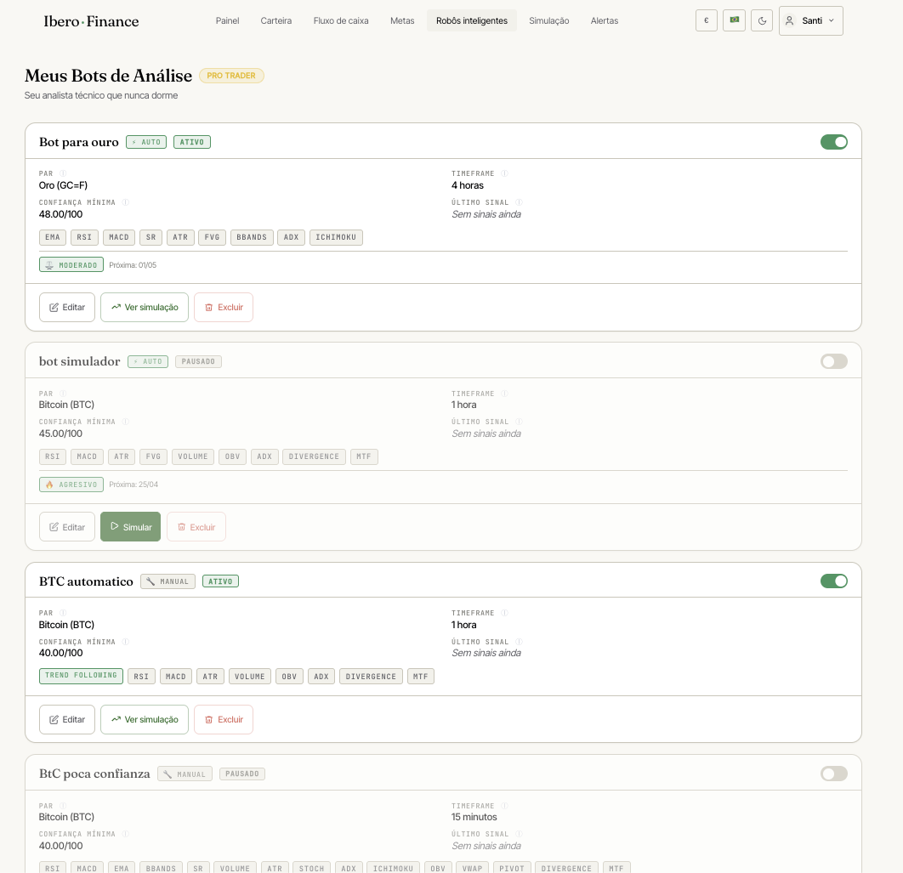Viewport: 903px width, 873px height.
Task: Click the FVG tag in bot simulador
Action: (153, 456)
